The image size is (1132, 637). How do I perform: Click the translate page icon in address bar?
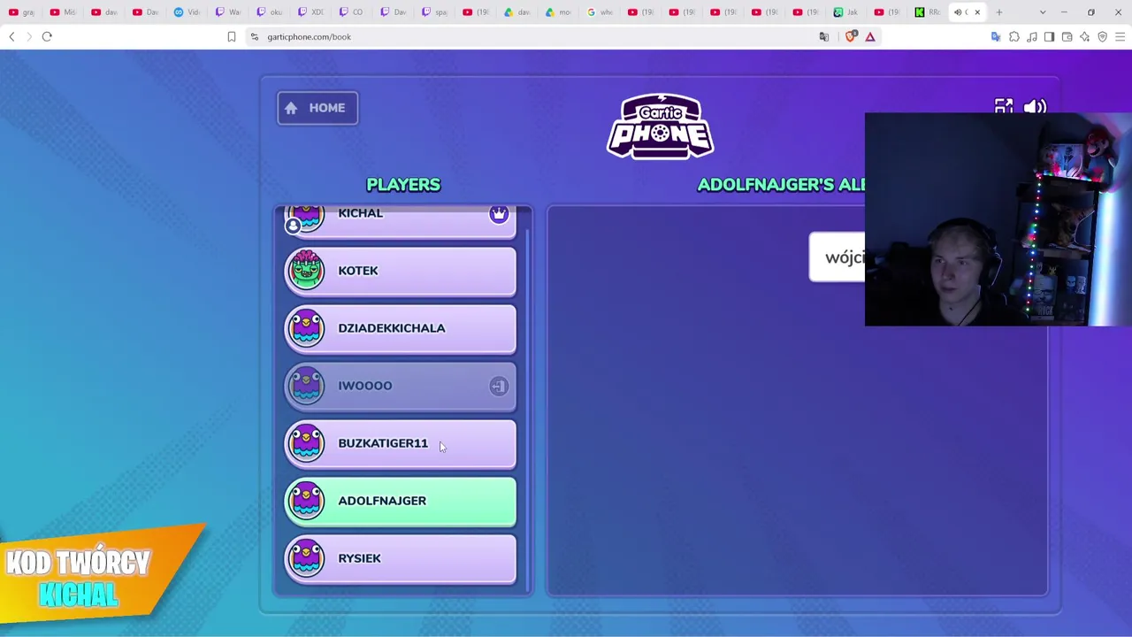(824, 36)
